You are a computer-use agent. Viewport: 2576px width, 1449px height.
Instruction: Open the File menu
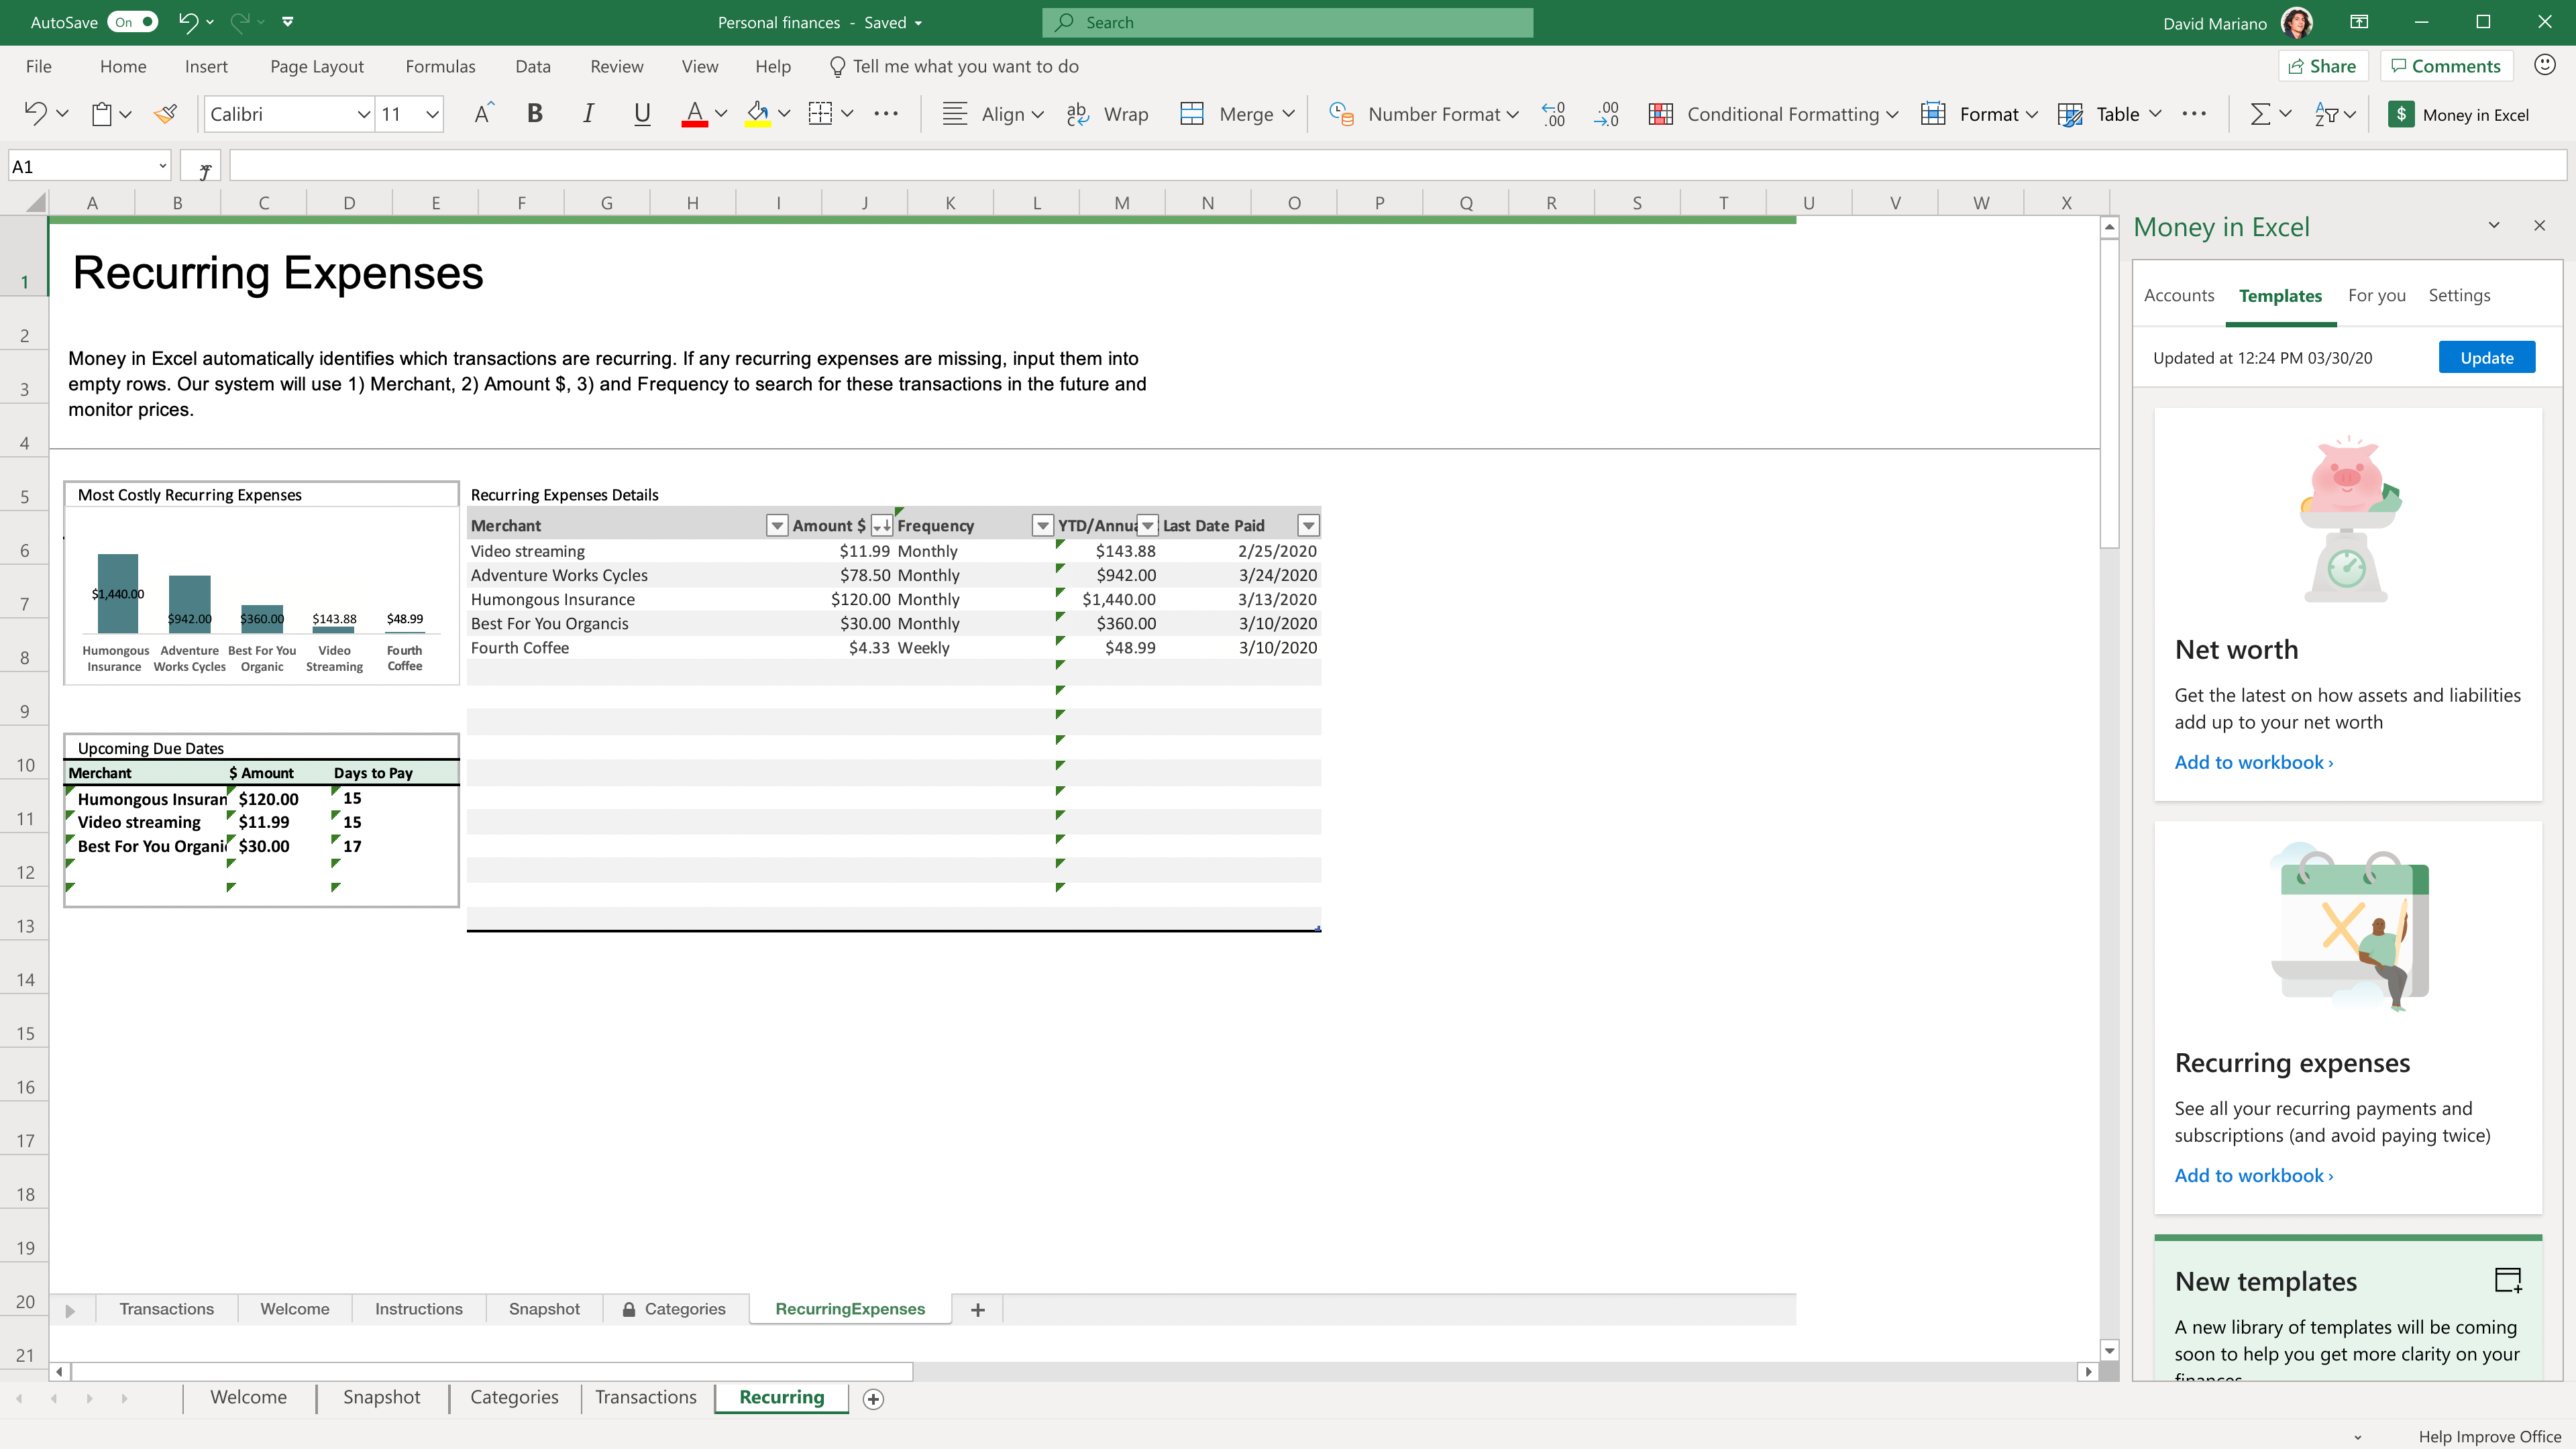39,66
